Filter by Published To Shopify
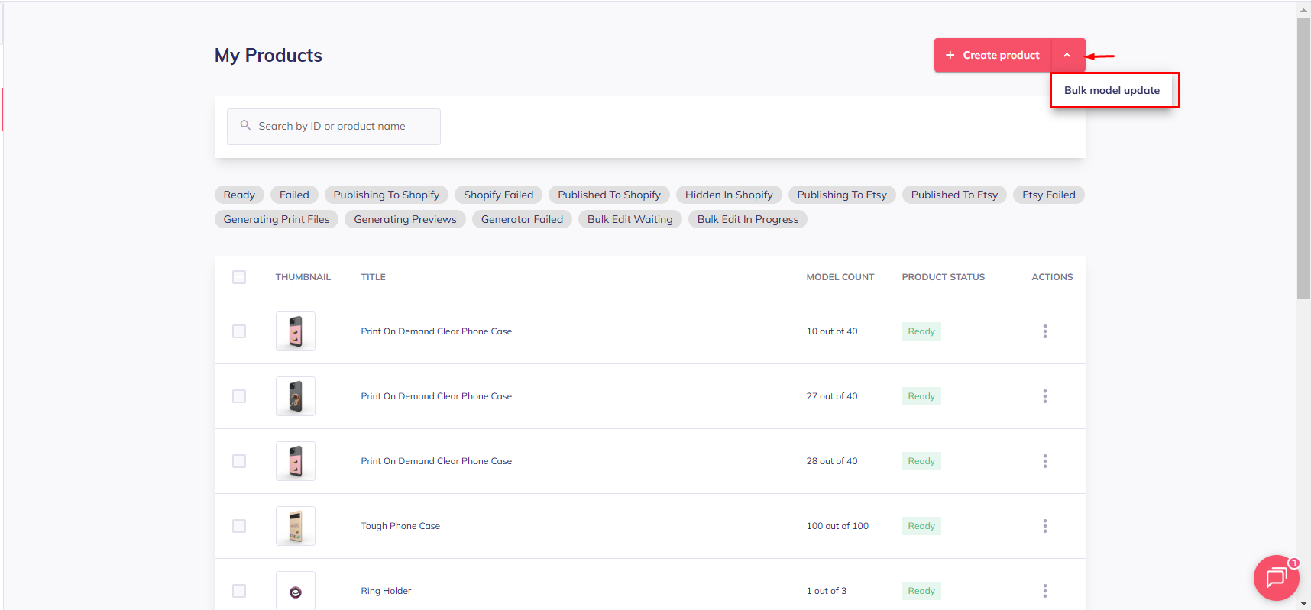This screenshot has height=610, width=1311. pyautogui.click(x=609, y=195)
